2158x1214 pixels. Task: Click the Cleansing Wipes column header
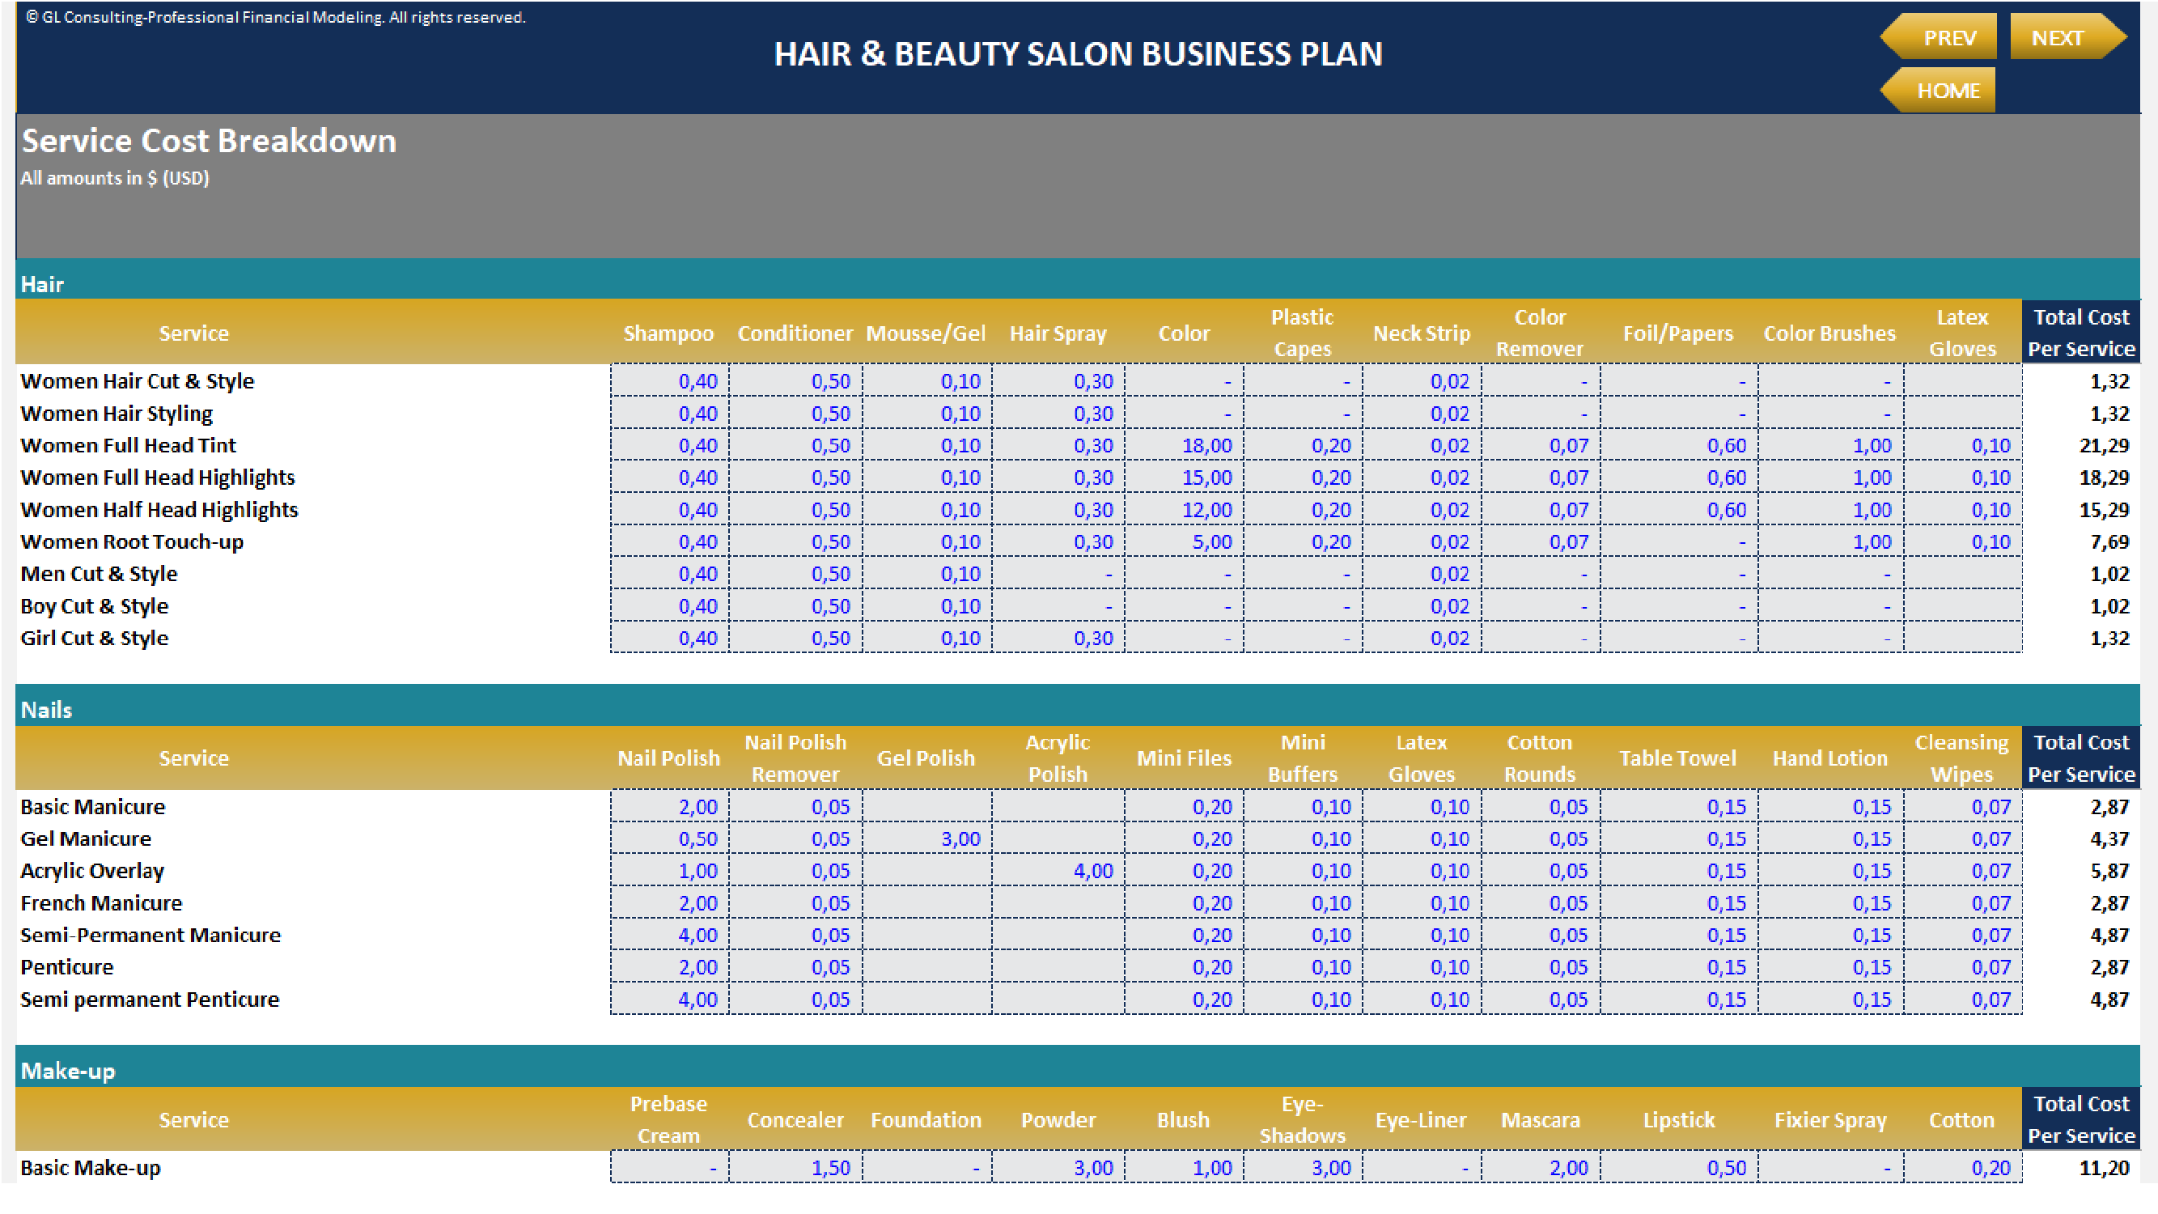[x=1962, y=758]
